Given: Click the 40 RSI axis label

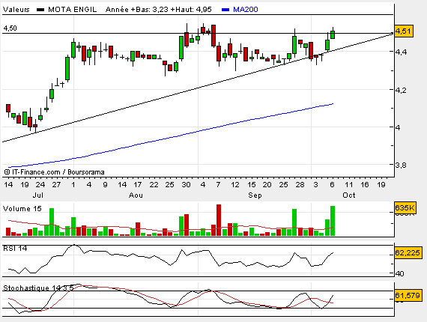Looking at the screenshot, I should tap(399, 273).
